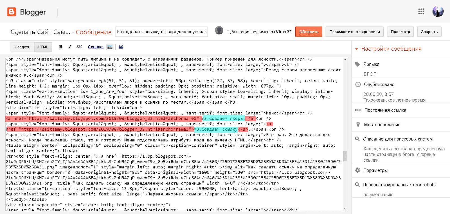Click the scroll up arrow of HTML editor
450x214 pixels.
coord(345,60)
